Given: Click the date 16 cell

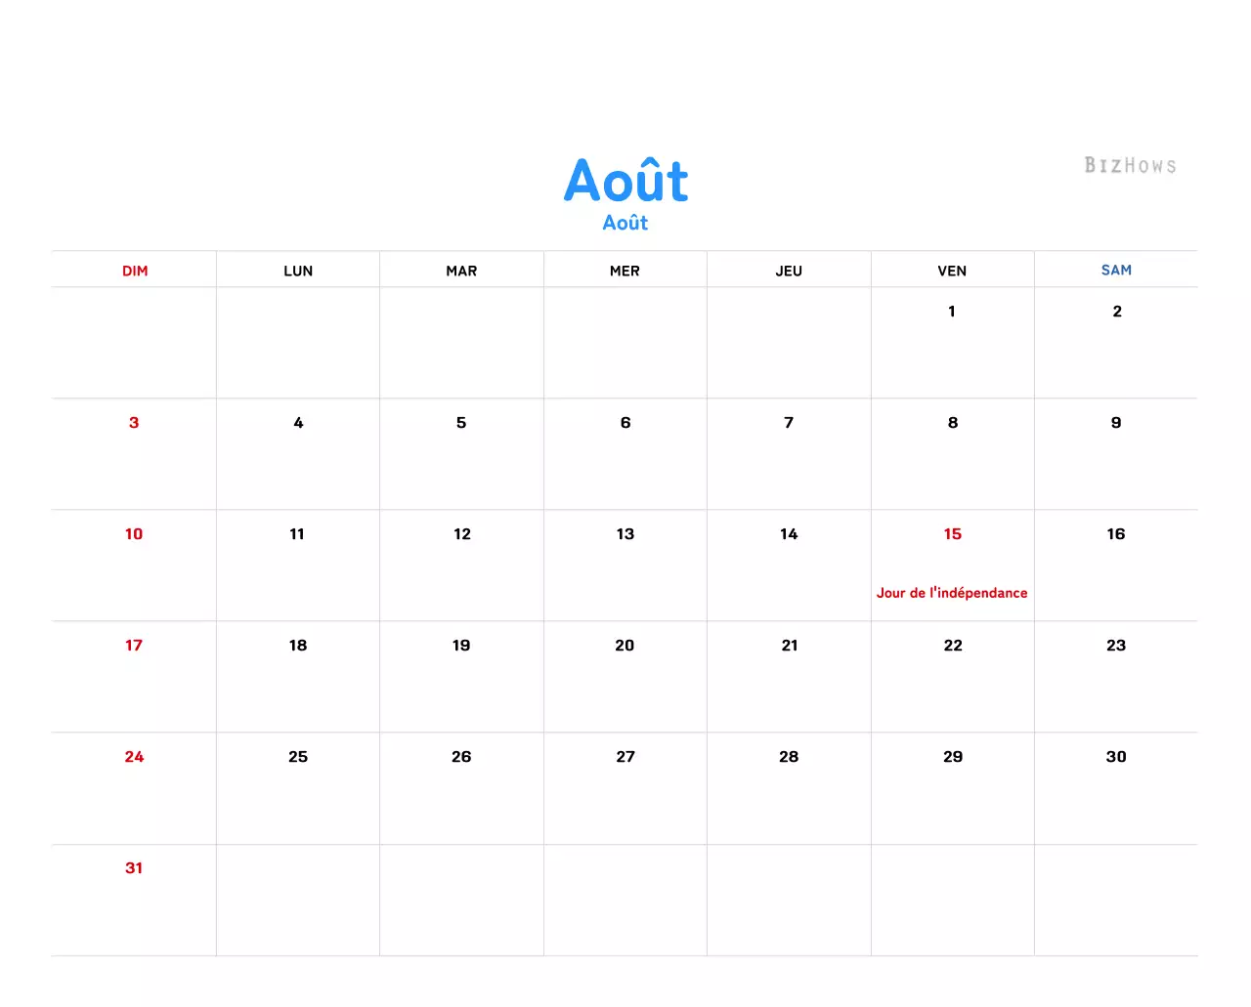Looking at the screenshot, I should pos(1115,534).
